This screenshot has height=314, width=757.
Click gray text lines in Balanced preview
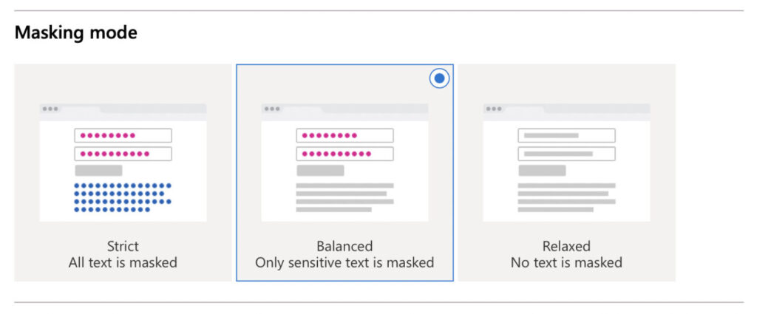(x=344, y=197)
